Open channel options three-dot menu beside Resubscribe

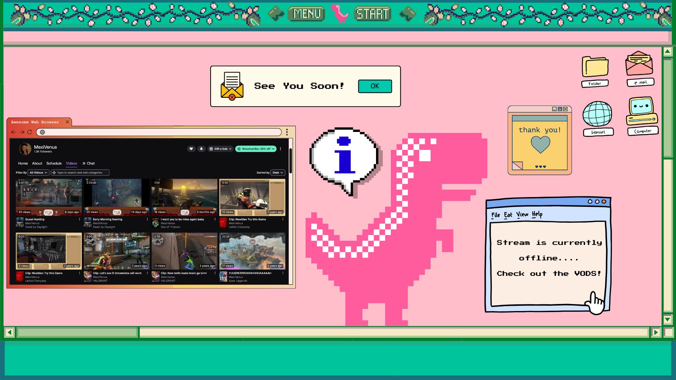point(281,149)
